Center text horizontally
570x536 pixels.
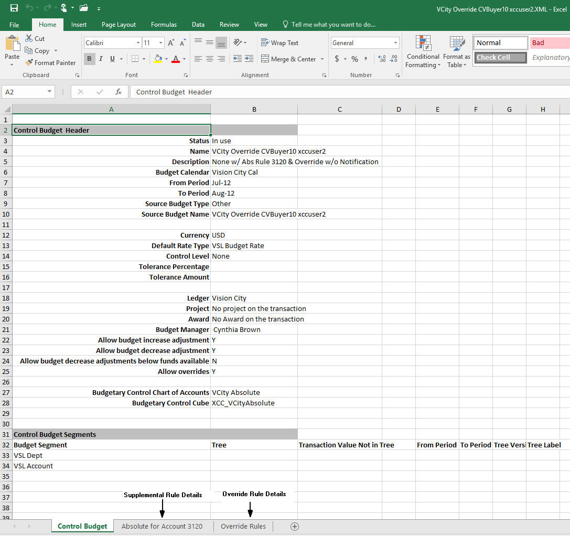(210, 59)
